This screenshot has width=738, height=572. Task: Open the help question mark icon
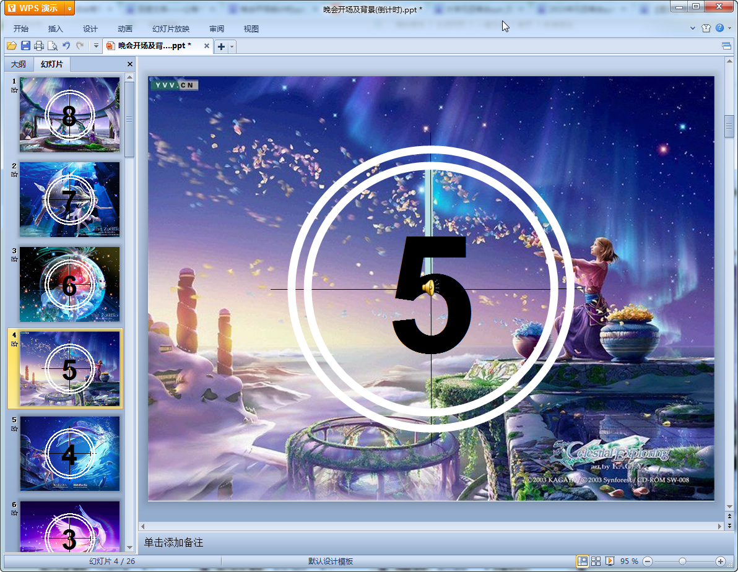tap(719, 28)
